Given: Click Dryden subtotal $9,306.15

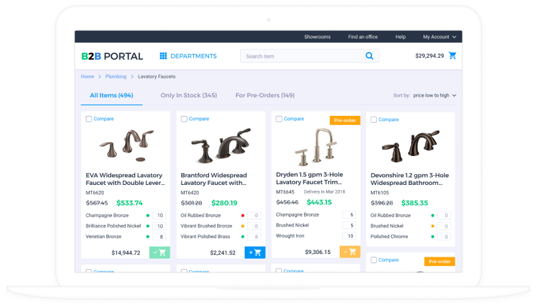Looking at the screenshot, I should click(318, 252).
